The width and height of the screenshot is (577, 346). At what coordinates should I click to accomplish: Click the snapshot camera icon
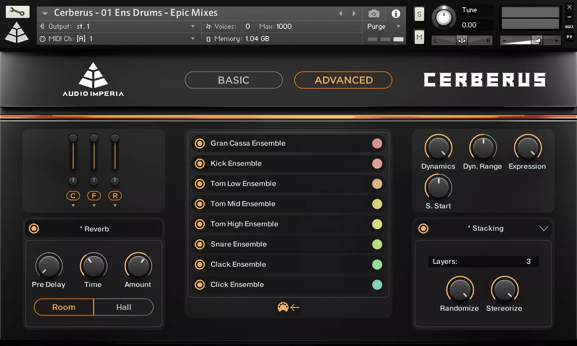point(374,13)
